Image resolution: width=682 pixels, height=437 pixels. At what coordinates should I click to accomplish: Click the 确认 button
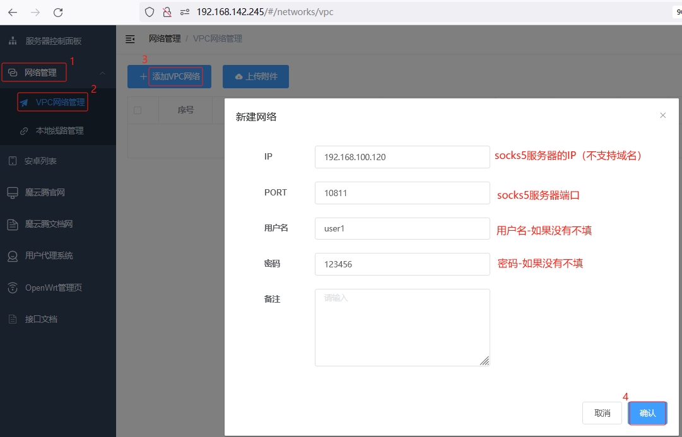point(647,413)
